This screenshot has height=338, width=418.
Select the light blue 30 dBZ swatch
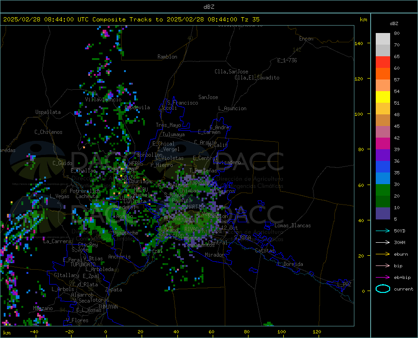point(383,179)
